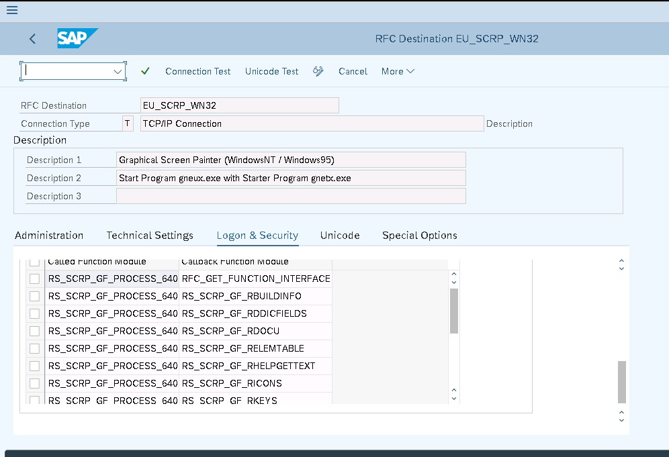Click the Description 1 field
This screenshot has height=457, width=669.
tap(291, 160)
